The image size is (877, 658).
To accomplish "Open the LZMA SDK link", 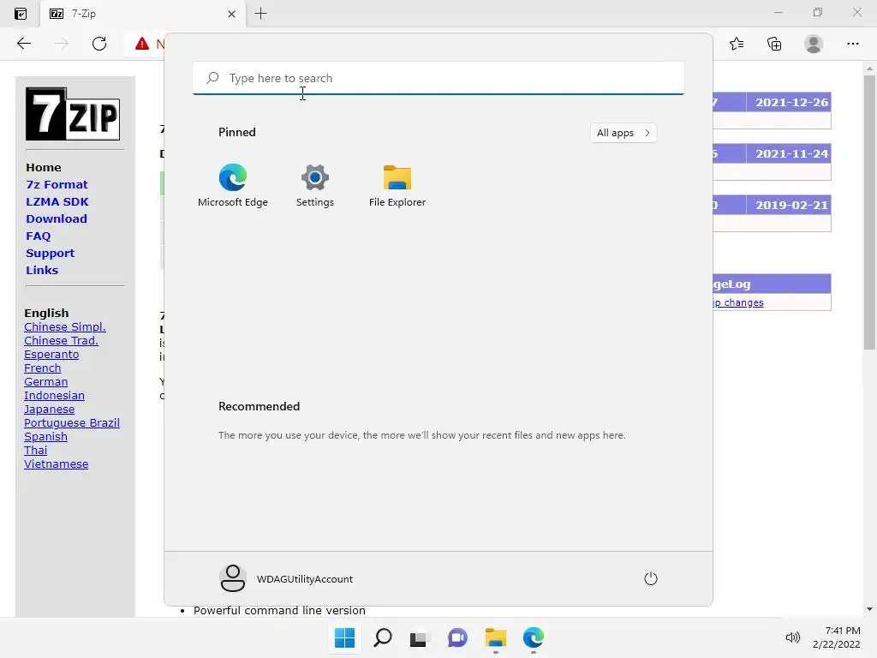I will (57, 201).
